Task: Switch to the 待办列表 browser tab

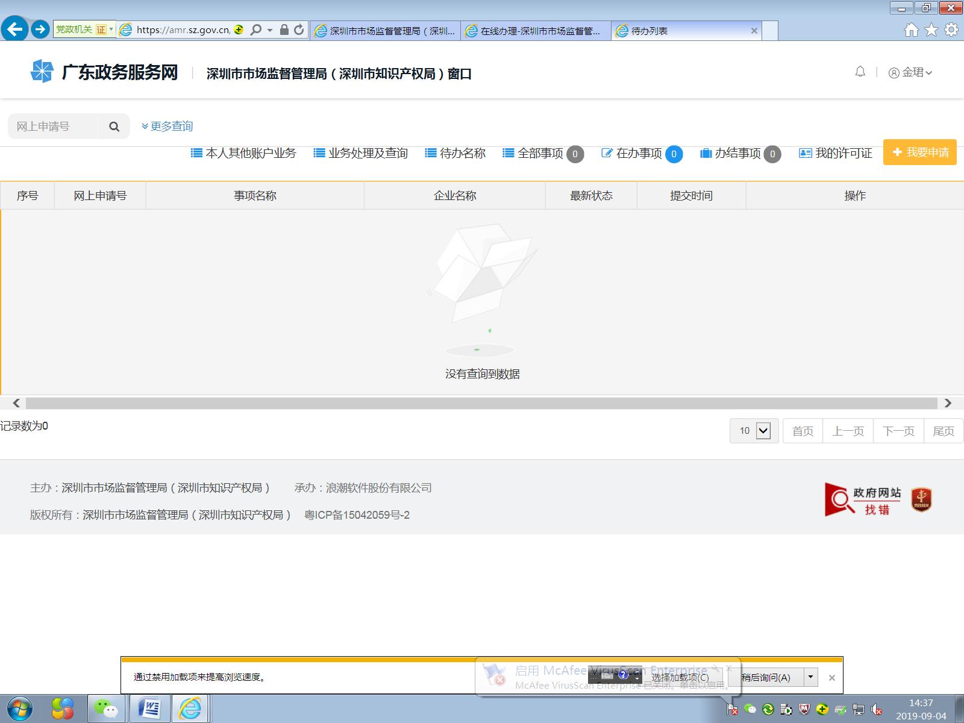Action: (663, 30)
